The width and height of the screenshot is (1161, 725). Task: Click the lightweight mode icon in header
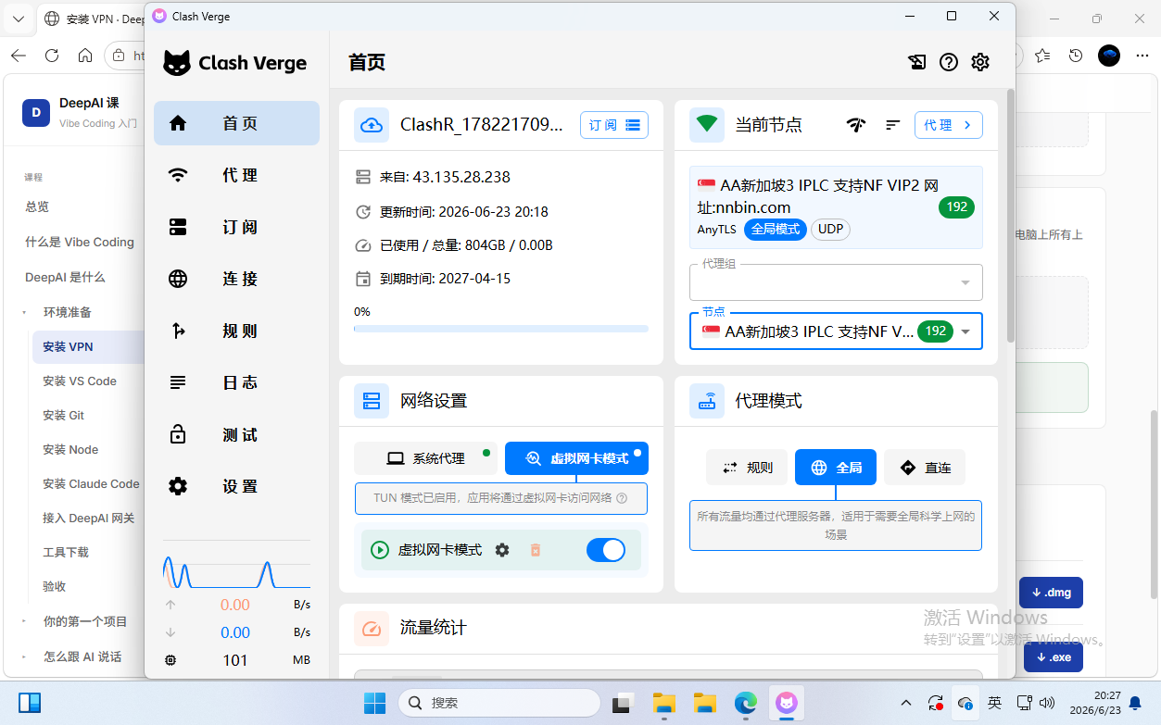point(916,62)
